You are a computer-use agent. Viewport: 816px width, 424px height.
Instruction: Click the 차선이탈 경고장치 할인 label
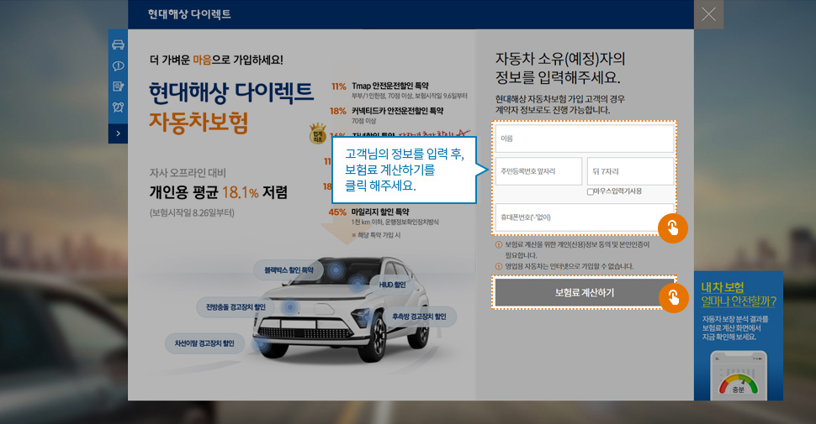coord(204,343)
